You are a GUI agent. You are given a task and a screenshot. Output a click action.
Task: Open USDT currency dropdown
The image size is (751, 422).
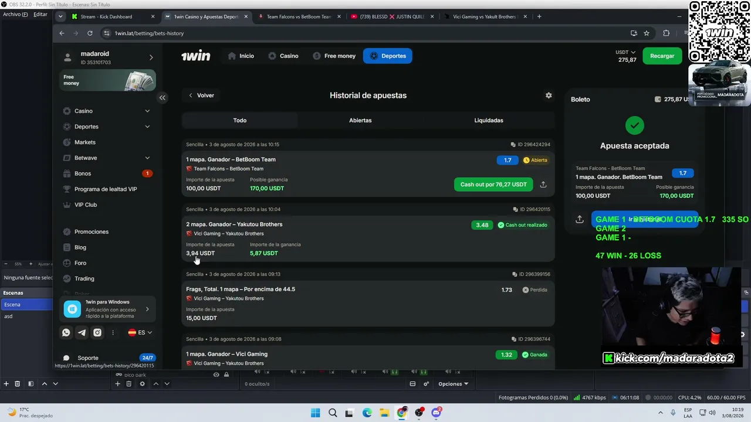625,52
